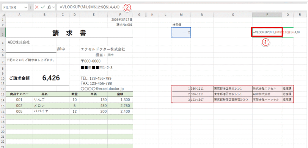Select the 東京都新宿区西新宿X-X-X address cell
Viewport: 308px width, 148px height.
[233, 100]
